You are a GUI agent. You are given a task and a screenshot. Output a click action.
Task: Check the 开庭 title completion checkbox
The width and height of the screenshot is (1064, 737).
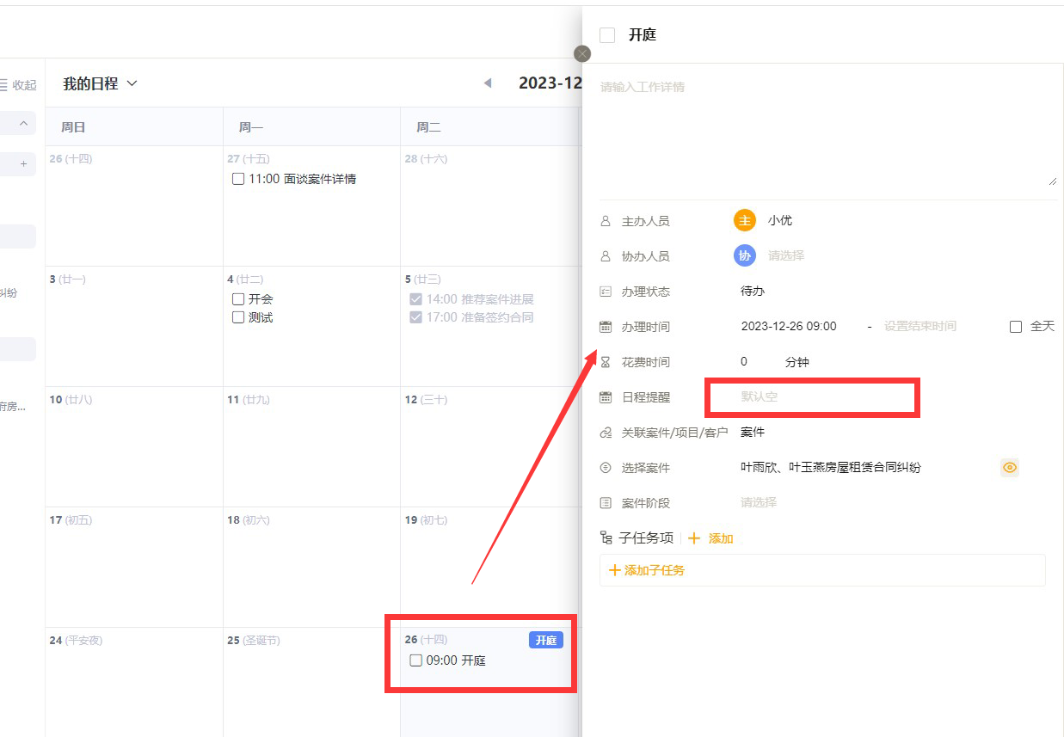pyautogui.click(x=607, y=35)
